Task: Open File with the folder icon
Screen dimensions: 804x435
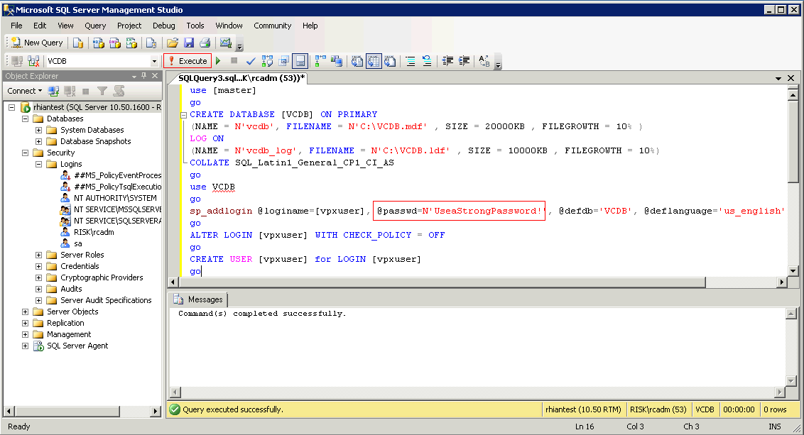Action: click(x=173, y=43)
